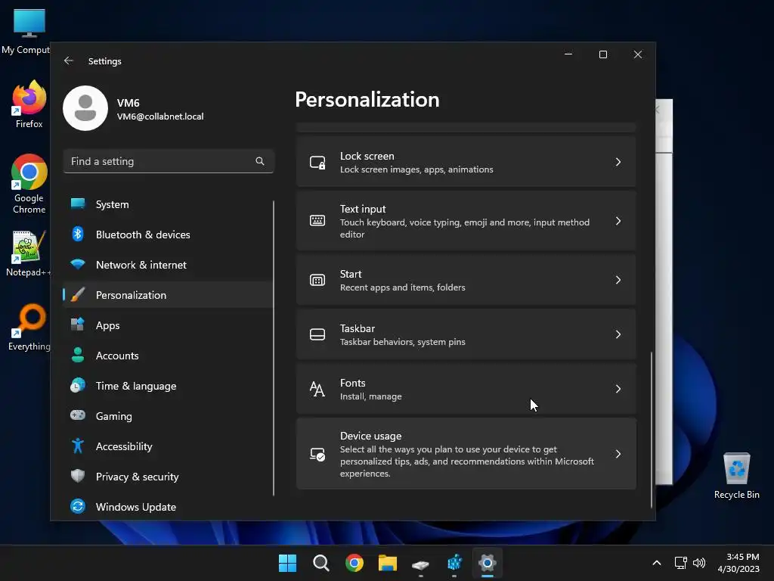Select the Everything desktop shortcut
This screenshot has width=774, height=581.
coord(29,328)
